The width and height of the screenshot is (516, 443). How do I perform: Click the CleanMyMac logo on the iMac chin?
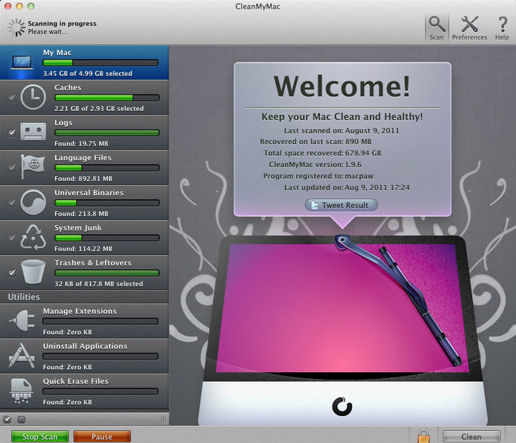pos(342,406)
